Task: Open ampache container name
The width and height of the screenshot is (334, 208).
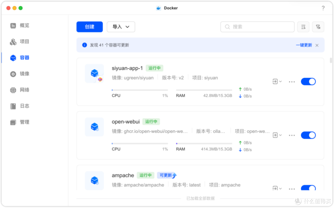Action: coord(123,175)
